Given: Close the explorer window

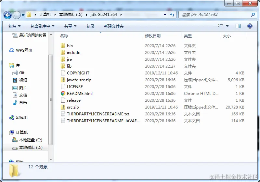Looking at the screenshot, I should 250,3.
